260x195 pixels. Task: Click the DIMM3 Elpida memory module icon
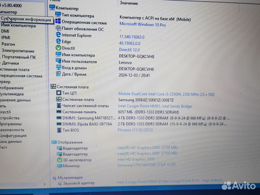[59, 124]
